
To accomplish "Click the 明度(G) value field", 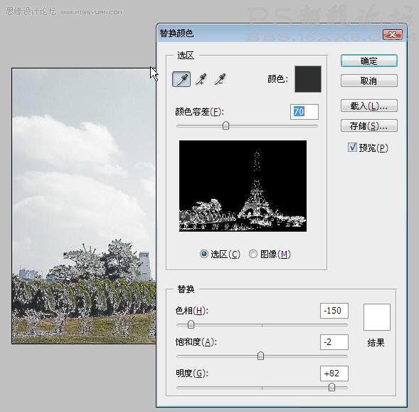I will pyautogui.click(x=334, y=374).
